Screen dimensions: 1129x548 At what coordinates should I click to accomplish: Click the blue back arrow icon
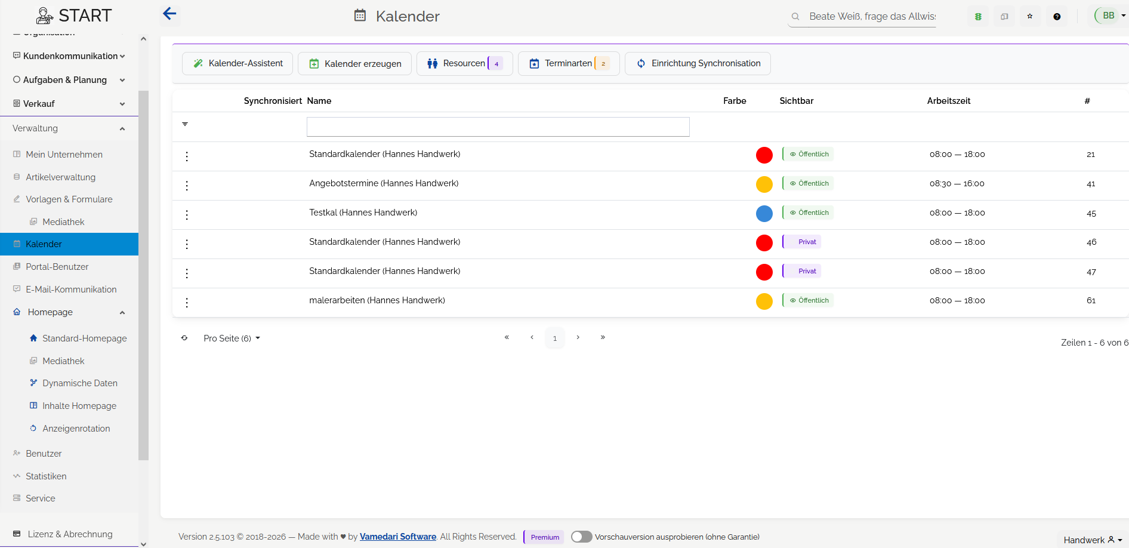169,14
